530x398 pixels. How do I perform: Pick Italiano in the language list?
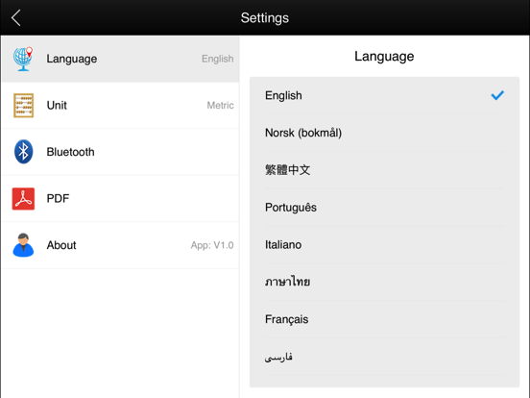(x=384, y=244)
